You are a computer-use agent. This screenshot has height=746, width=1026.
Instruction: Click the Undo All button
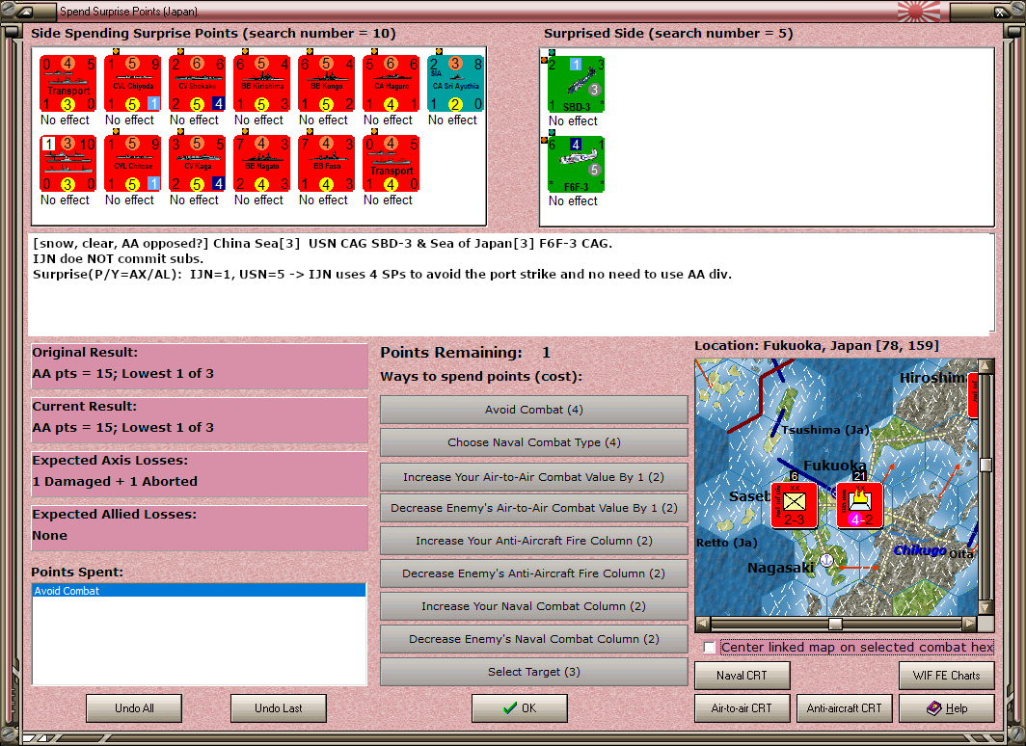pos(134,708)
